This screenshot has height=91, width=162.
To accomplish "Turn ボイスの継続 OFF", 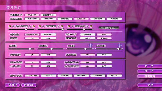I will coord(104,55).
